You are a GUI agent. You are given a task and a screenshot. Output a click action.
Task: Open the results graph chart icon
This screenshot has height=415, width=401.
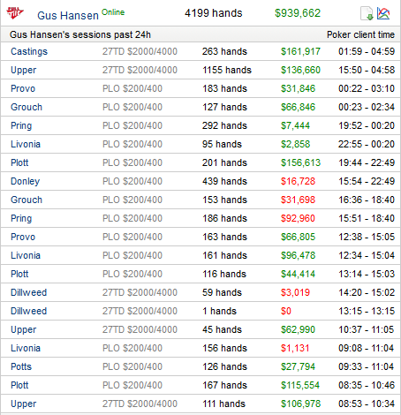pos(383,13)
